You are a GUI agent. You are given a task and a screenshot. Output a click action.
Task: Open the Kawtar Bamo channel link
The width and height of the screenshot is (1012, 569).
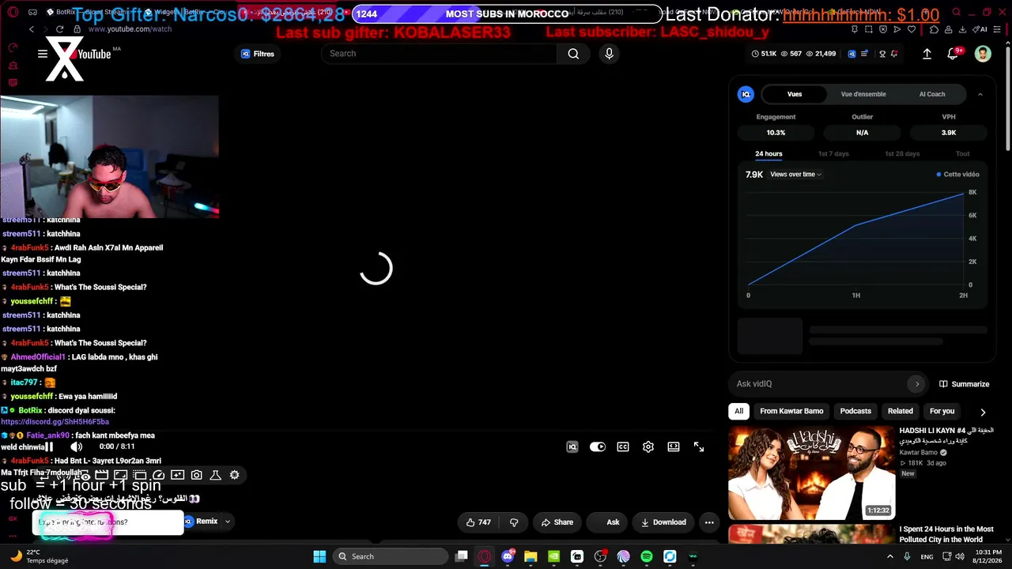coord(918,453)
